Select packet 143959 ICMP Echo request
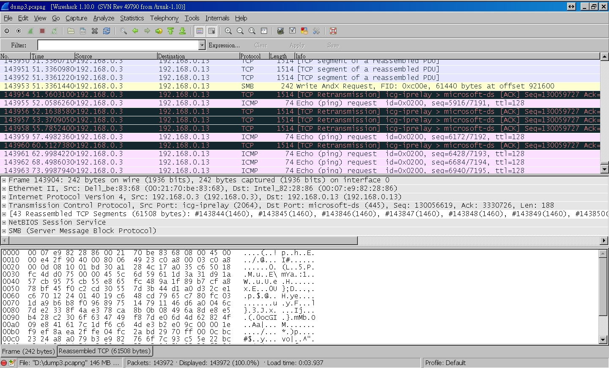The height and width of the screenshot is (368, 609). click(x=300, y=137)
